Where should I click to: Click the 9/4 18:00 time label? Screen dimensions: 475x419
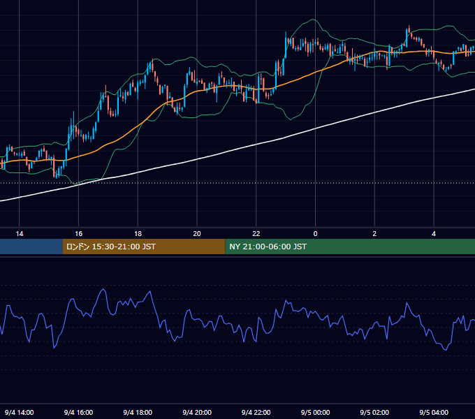coord(138,412)
